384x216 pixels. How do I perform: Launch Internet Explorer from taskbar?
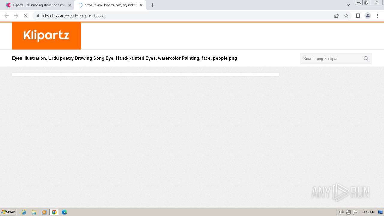[24, 212]
